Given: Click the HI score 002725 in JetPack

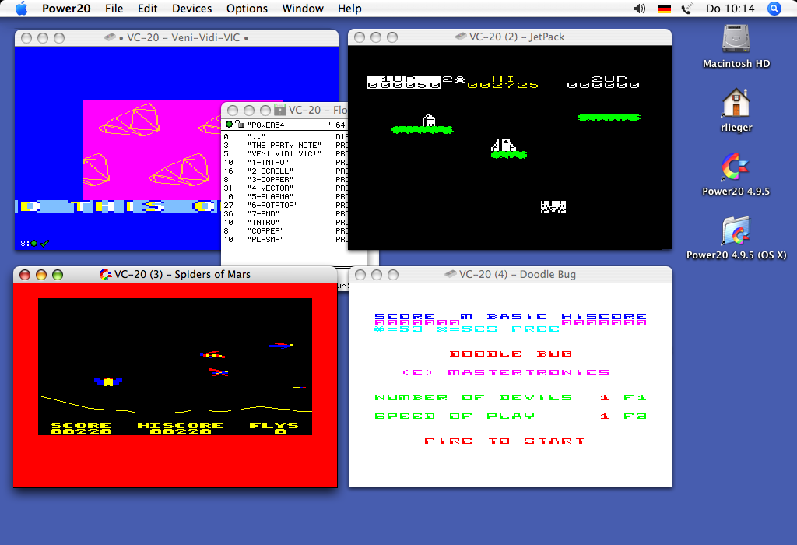Looking at the screenshot, I should tap(504, 83).
